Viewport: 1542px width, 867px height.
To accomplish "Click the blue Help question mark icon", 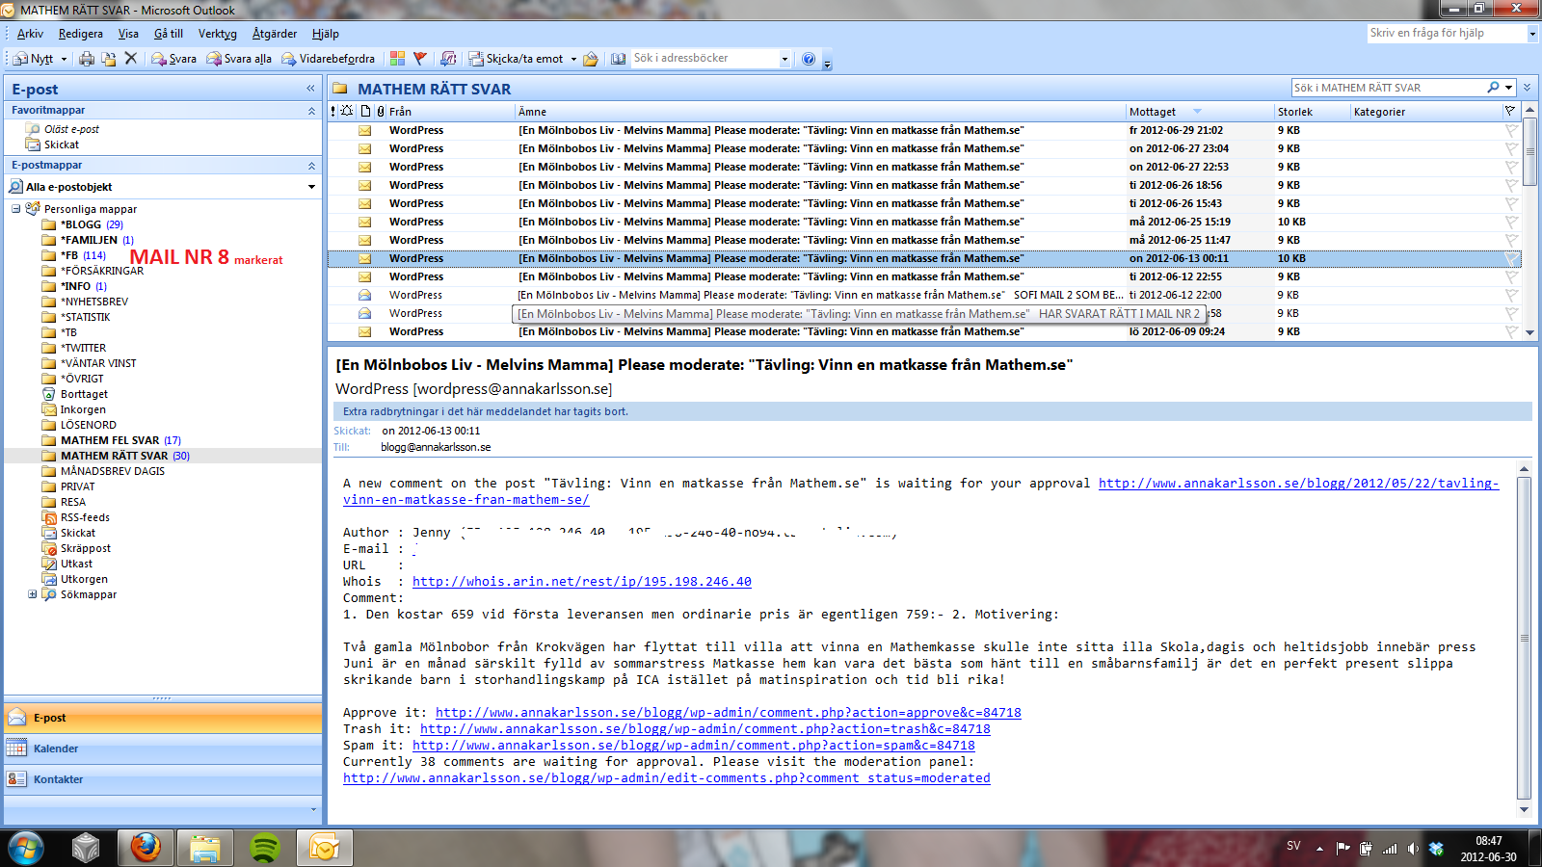I will click(x=809, y=59).
